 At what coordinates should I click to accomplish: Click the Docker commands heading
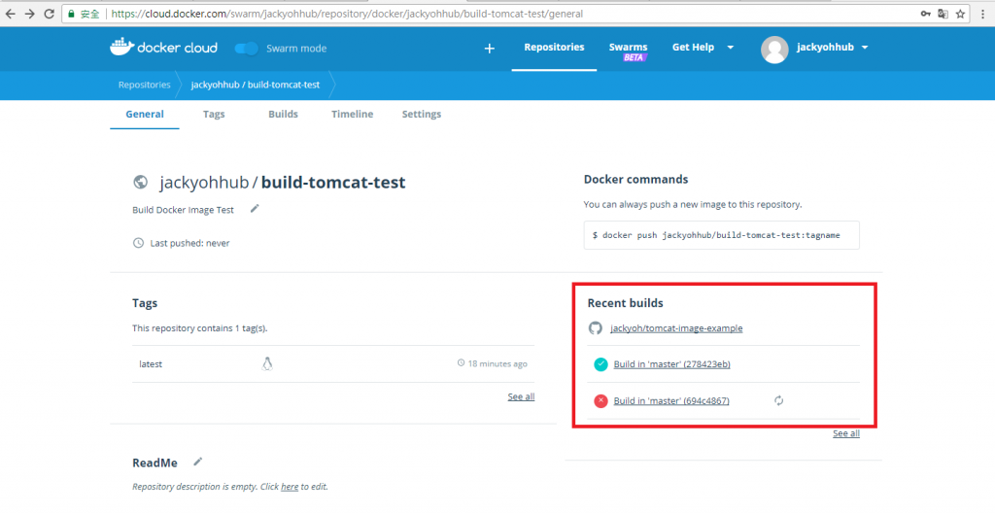coord(635,180)
